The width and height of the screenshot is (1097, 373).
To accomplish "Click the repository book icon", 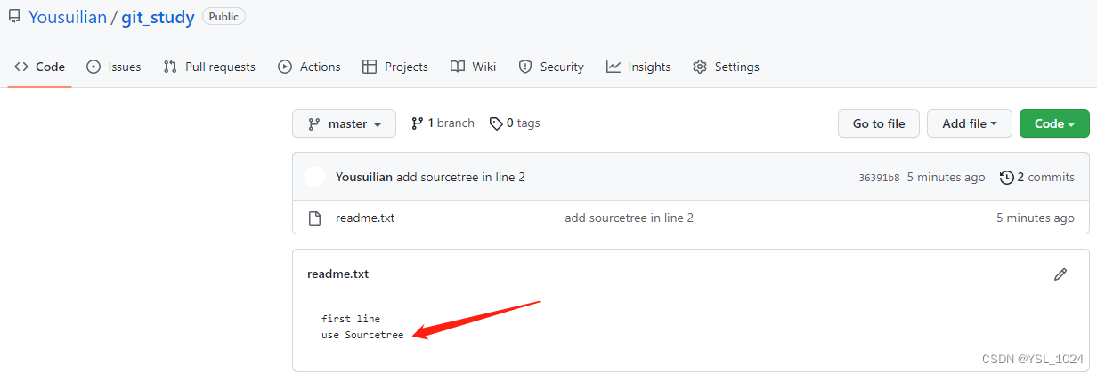I will [x=14, y=16].
